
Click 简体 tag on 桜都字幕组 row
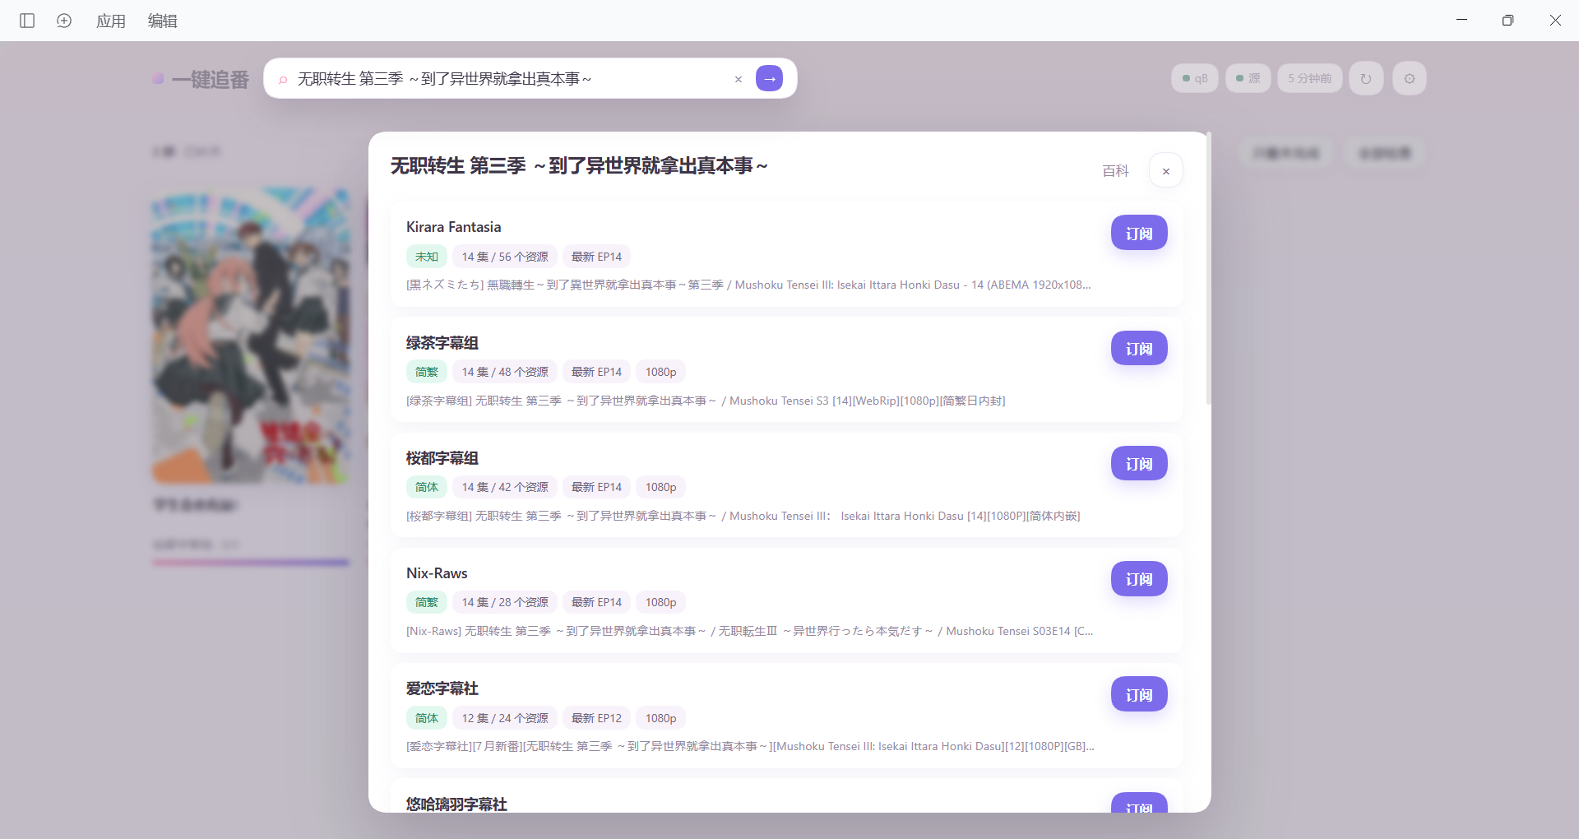pyautogui.click(x=427, y=487)
